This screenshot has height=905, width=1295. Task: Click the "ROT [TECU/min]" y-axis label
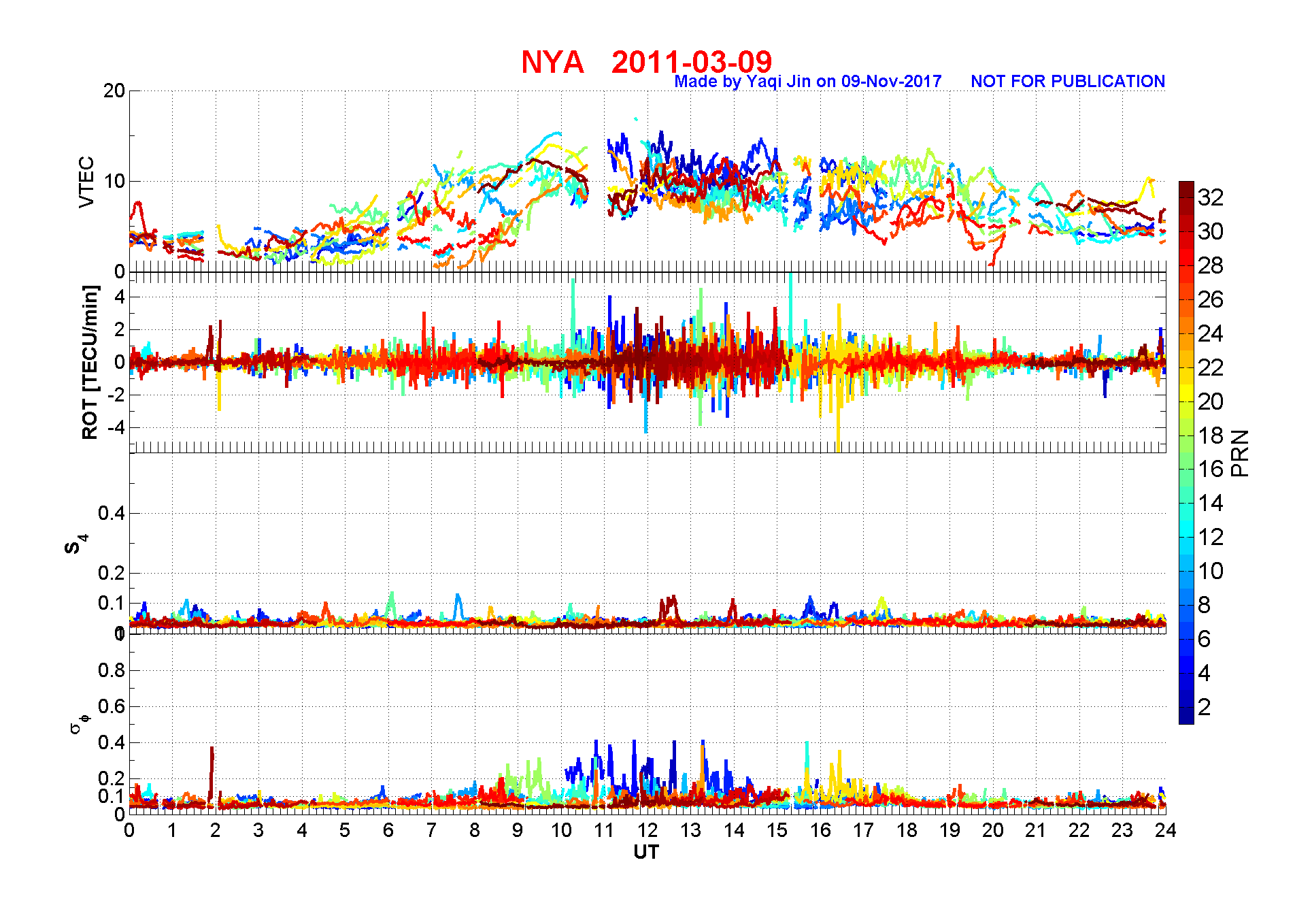tap(89, 362)
